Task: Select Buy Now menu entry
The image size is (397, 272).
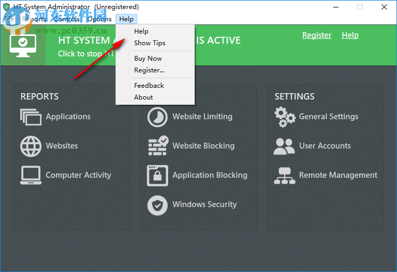Action: (x=155, y=59)
